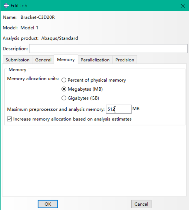Switch to the Submission tab

click(17, 60)
